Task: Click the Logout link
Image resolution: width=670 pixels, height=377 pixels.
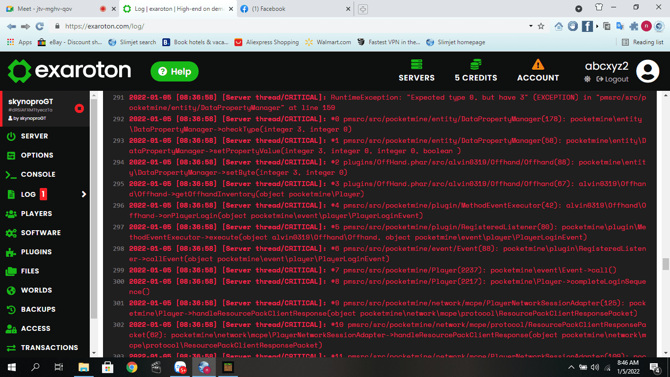Action: coord(612,79)
